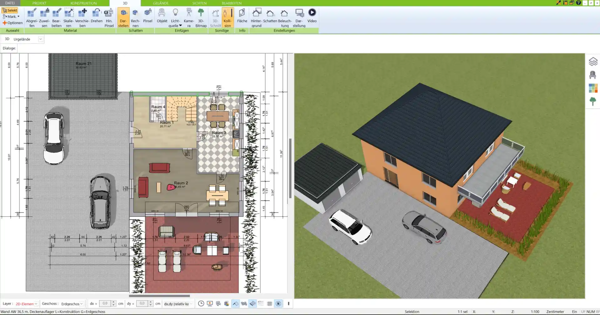Click the vertical scrollbar of 2D plan
Viewport: 600px width, 315px height.
coord(290,168)
